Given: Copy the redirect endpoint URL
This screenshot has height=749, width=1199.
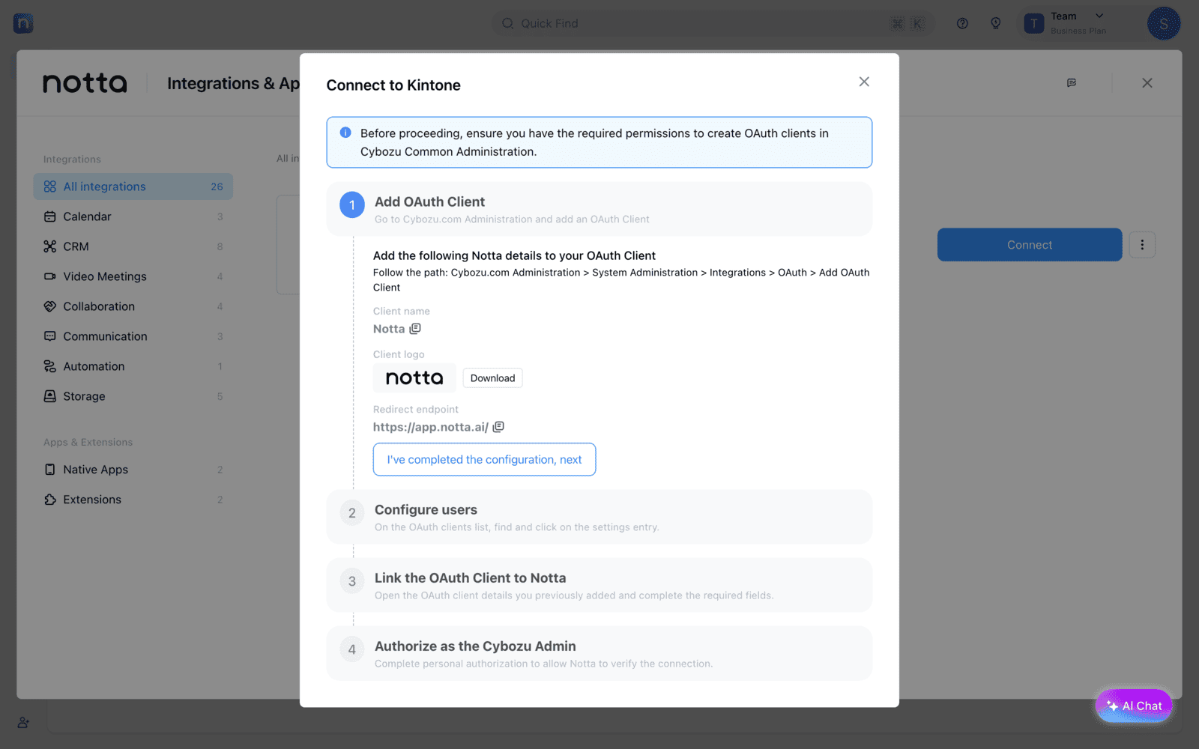Looking at the screenshot, I should click(x=498, y=427).
